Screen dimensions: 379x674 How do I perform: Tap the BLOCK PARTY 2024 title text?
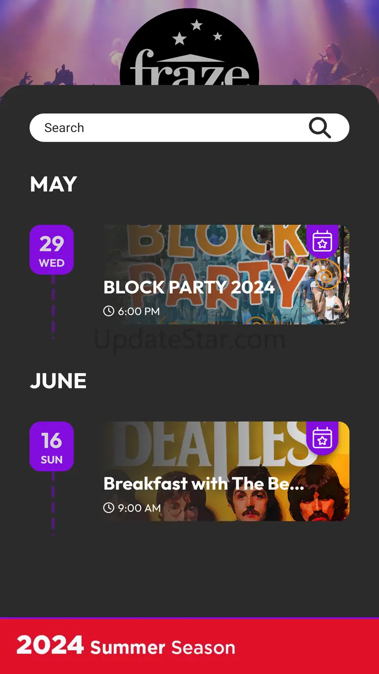(189, 287)
